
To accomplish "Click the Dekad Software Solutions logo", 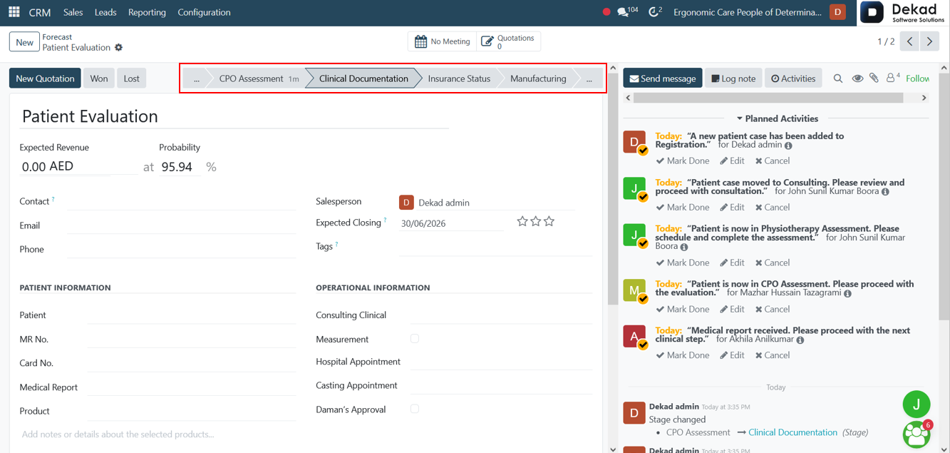I will point(904,12).
